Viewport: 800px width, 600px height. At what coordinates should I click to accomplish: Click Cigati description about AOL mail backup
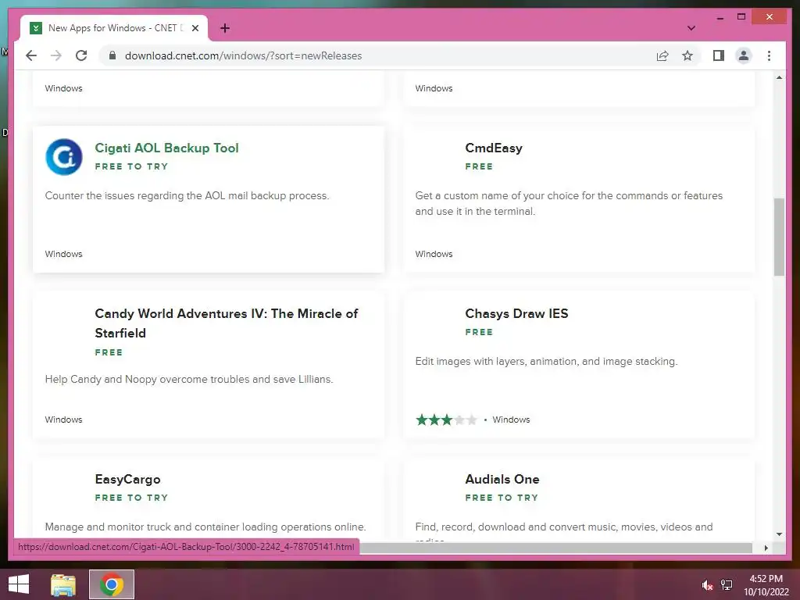pos(187,195)
